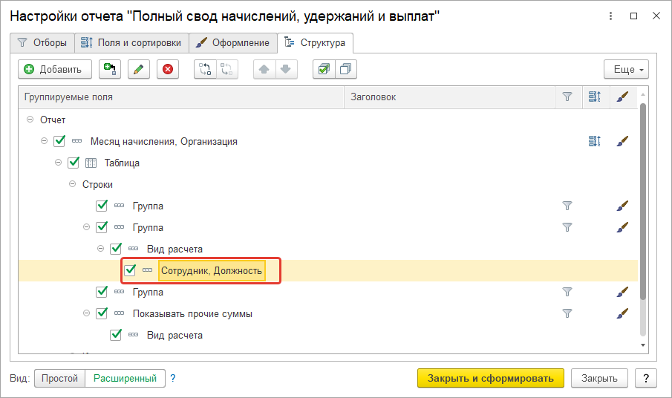
Task: Disable the Показывать прочие суммы checkbox
Action: [102, 313]
